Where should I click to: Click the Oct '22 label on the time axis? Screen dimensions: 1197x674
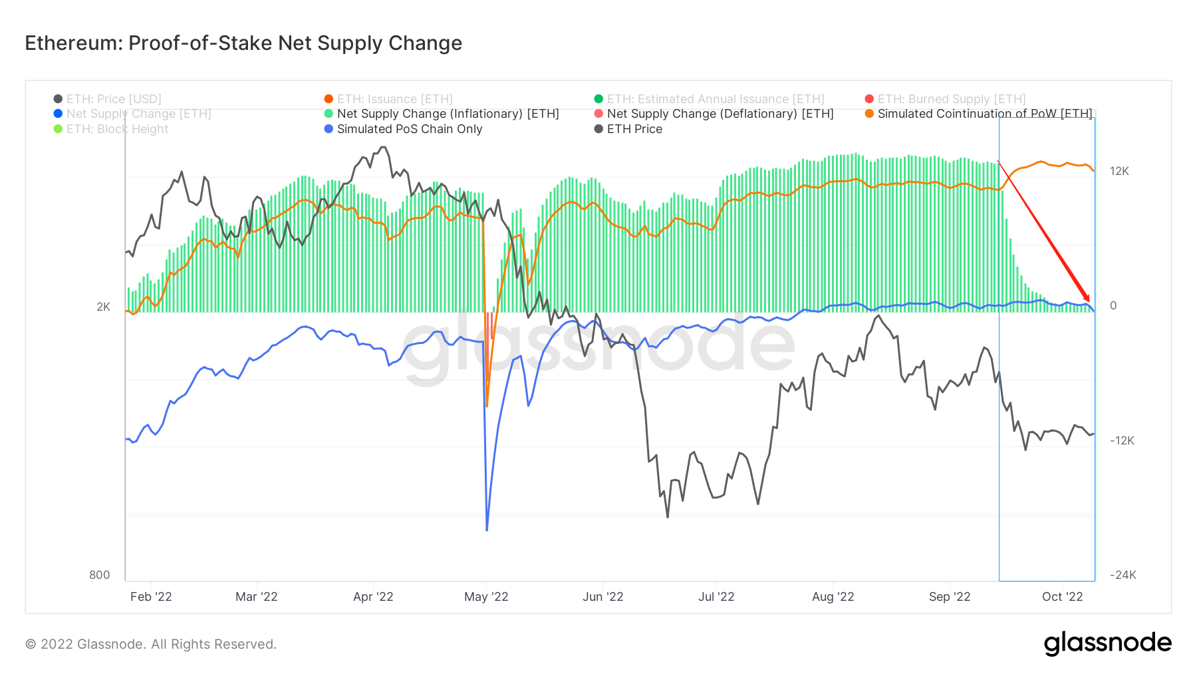click(1062, 597)
